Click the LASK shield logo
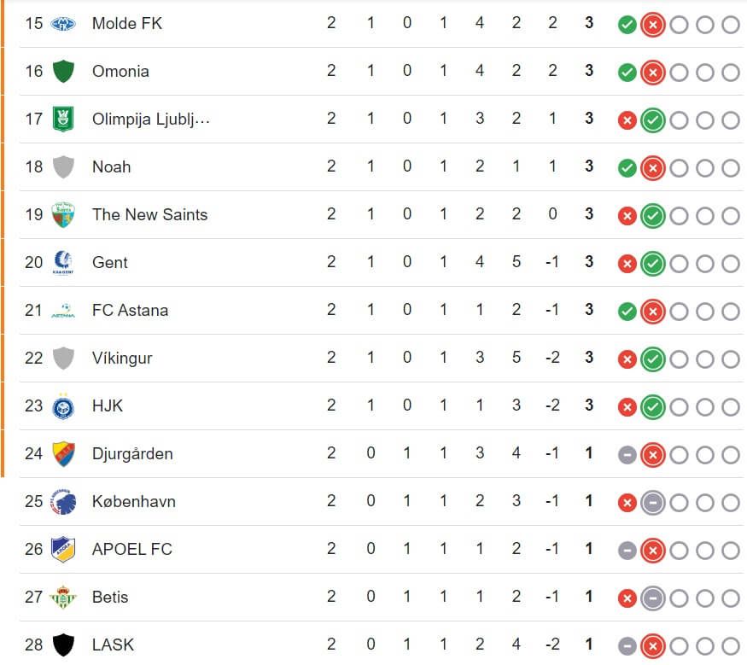747x665 pixels. (64, 645)
